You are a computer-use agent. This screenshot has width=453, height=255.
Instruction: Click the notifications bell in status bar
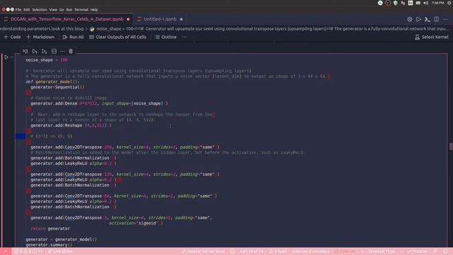click(x=445, y=251)
